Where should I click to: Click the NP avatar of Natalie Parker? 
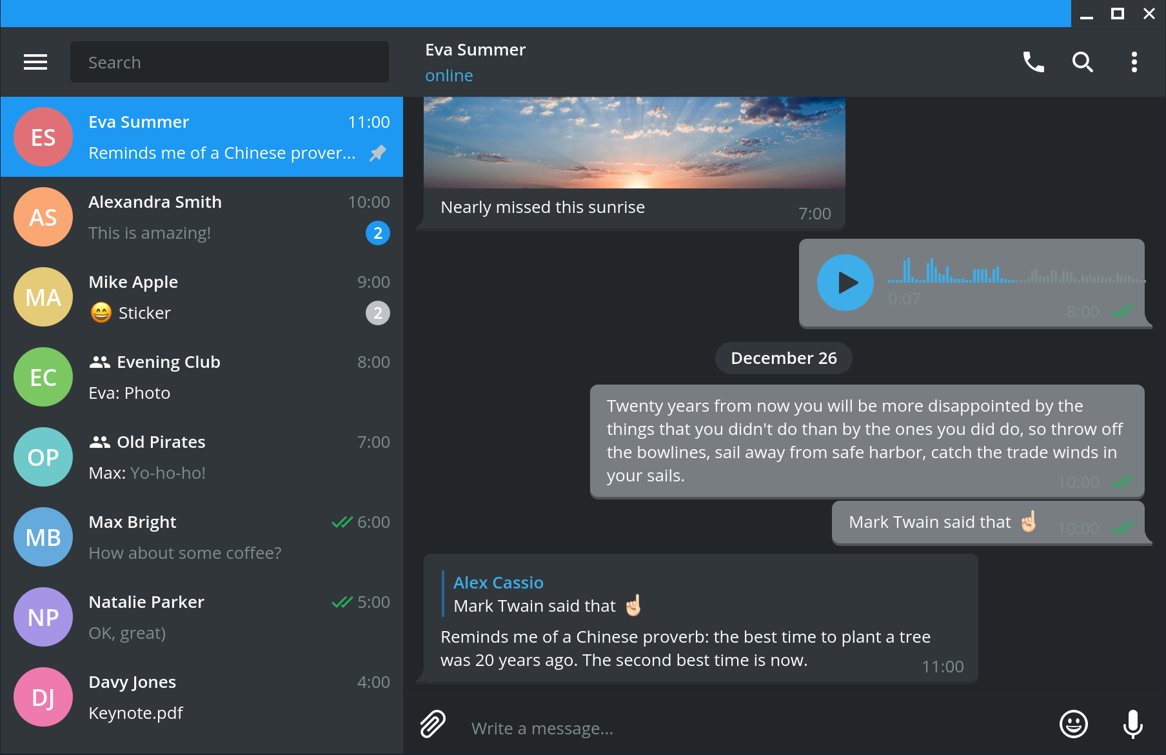[x=43, y=617]
